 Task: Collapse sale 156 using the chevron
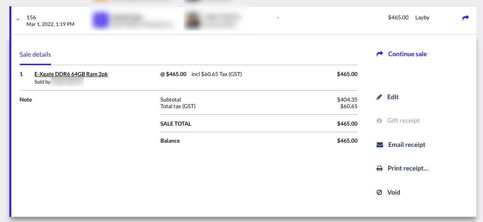coord(18,20)
